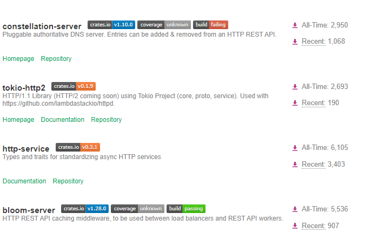Open the http-service crate title
378x233 pixels.
[26, 149]
